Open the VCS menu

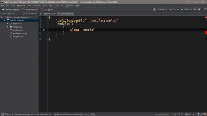click(62, 5)
